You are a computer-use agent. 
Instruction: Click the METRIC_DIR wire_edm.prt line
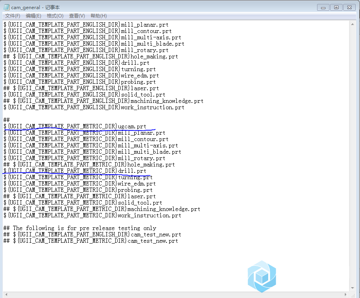point(80,184)
